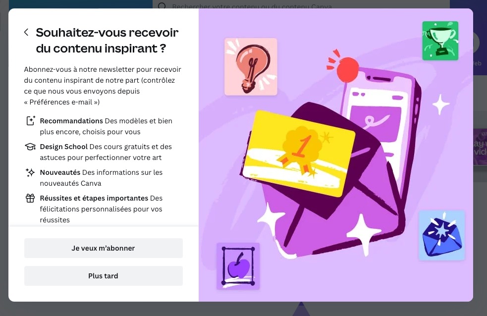Click the Design School graduation cap icon
This screenshot has width=487, height=316.
[30, 147]
